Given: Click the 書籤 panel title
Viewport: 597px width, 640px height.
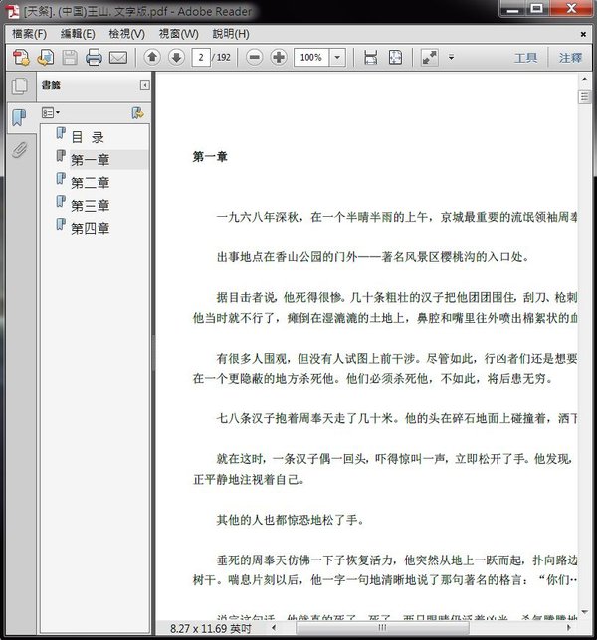Looking at the screenshot, I should click(51, 85).
